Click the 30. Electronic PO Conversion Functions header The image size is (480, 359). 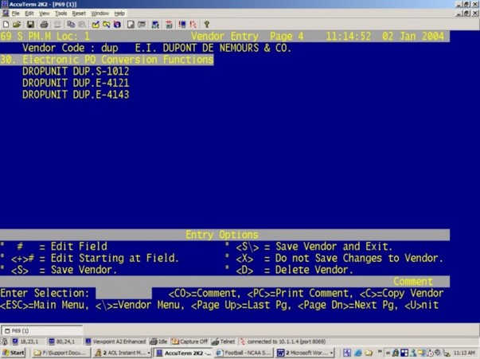tap(107, 60)
